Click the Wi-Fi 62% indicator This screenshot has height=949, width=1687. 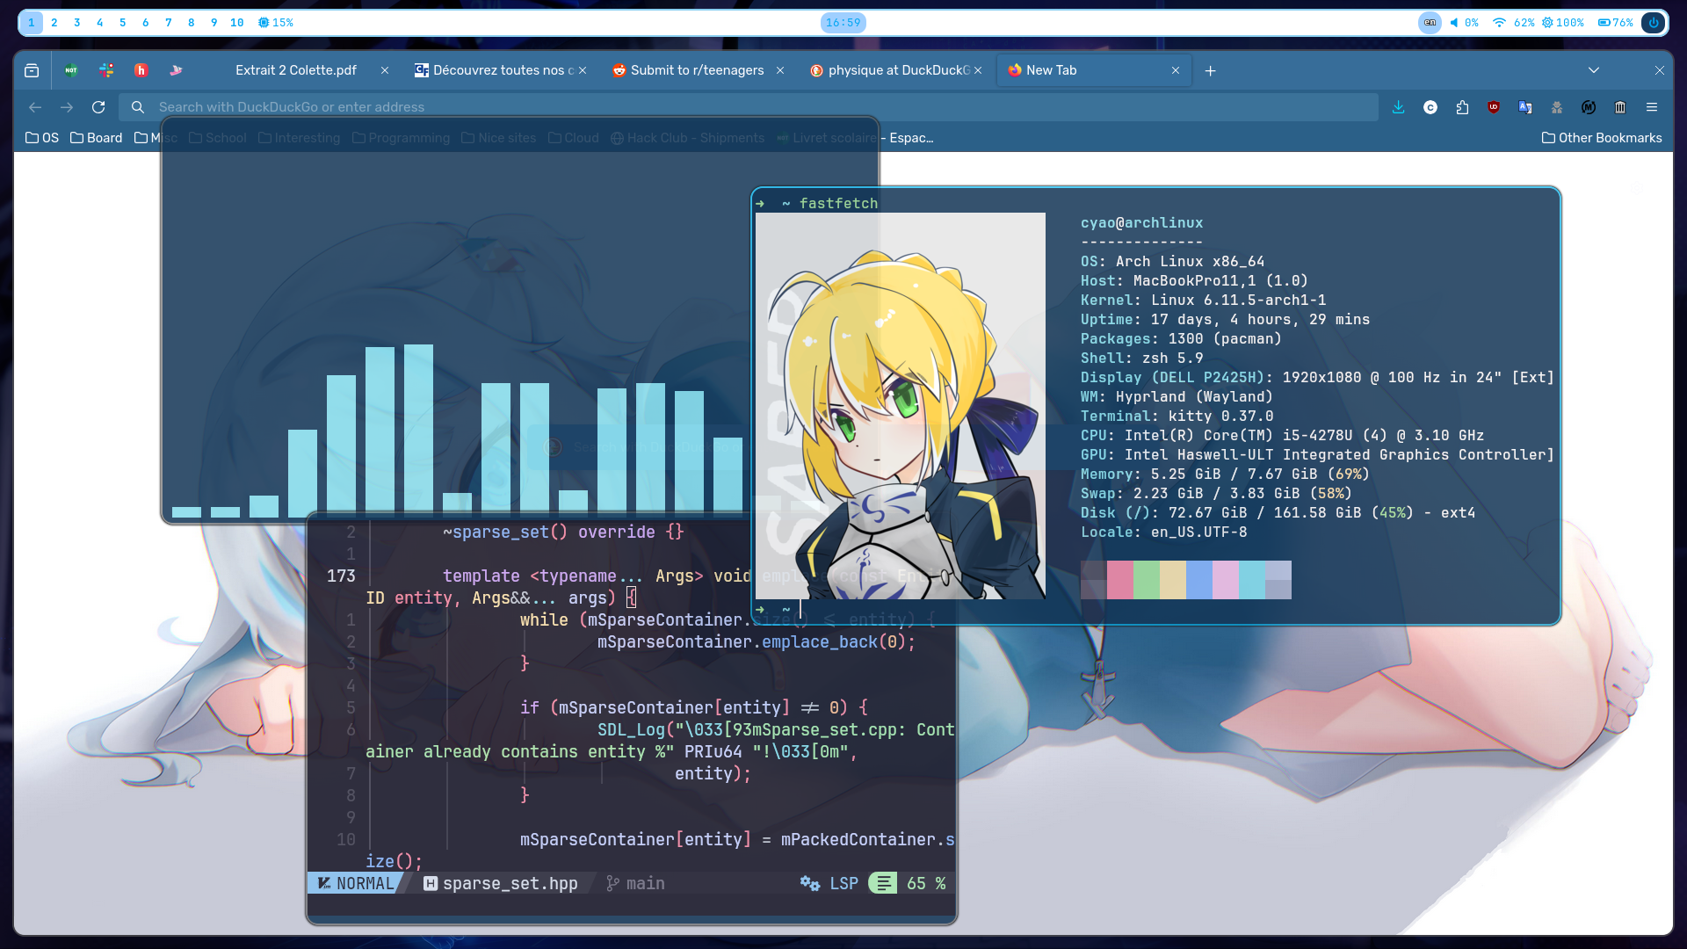[1513, 23]
